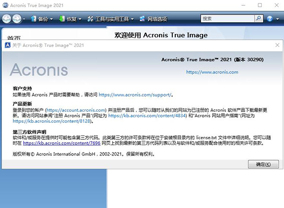Click the Forward navigation arrow
This screenshot has height=208, width=284.
(x=17, y=18)
